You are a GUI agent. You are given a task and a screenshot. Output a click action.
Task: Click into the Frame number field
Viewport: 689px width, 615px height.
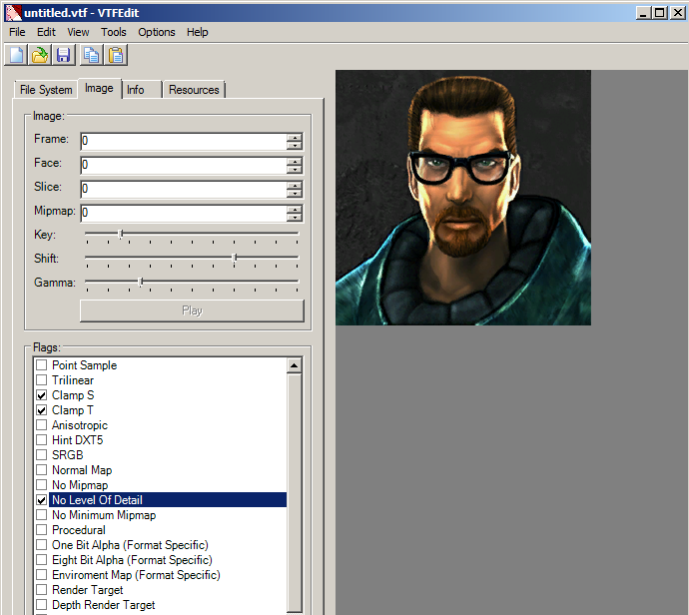184,141
